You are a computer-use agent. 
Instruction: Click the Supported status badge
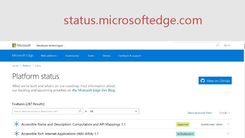(x=183, y=124)
